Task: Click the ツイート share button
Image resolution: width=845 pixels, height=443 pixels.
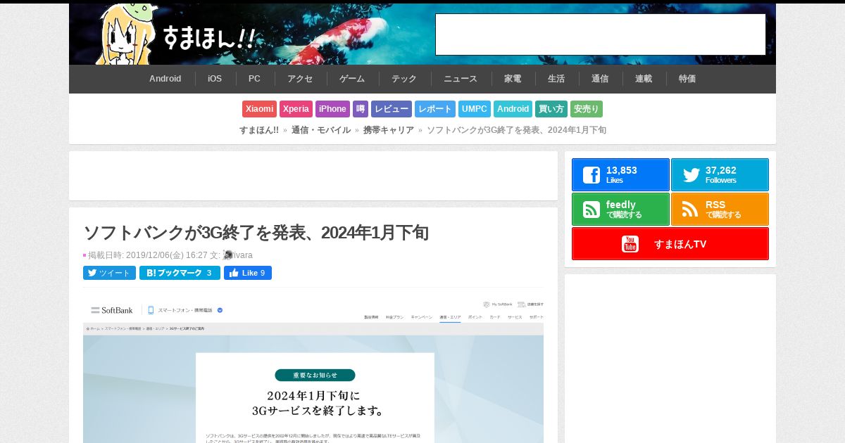Action: [109, 273]
